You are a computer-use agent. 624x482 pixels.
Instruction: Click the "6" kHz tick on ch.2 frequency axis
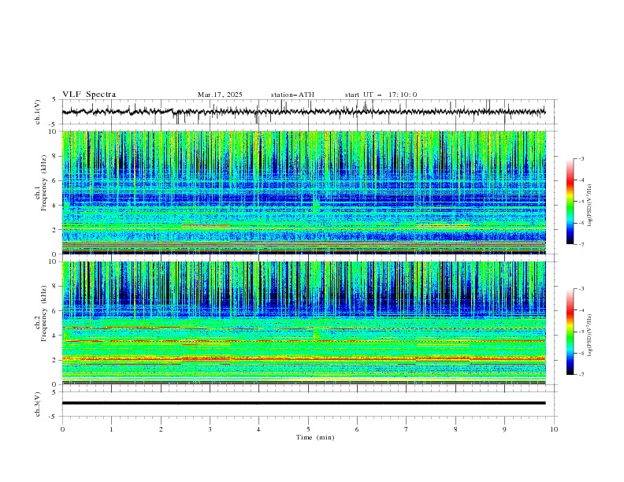tap(56, 310)
